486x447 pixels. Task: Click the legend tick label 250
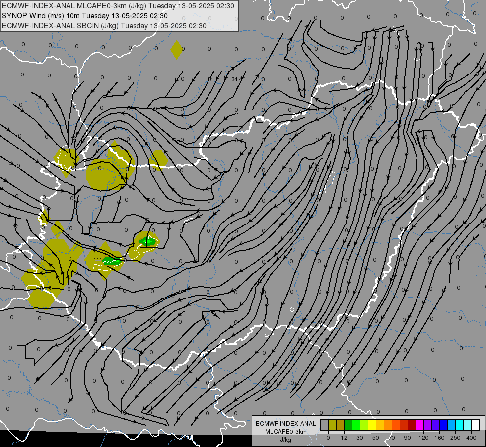455,438
